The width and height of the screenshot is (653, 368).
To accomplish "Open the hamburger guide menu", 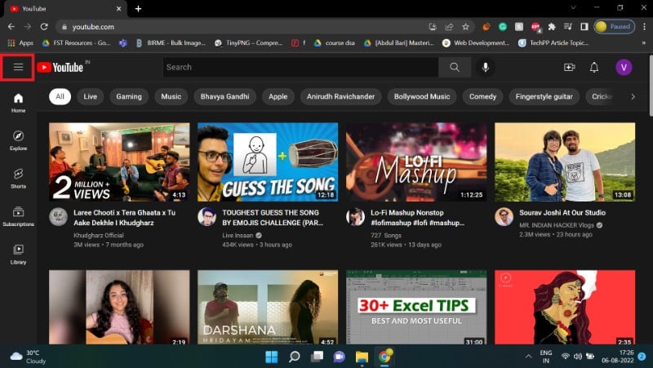I will click(x=18, y=67).
